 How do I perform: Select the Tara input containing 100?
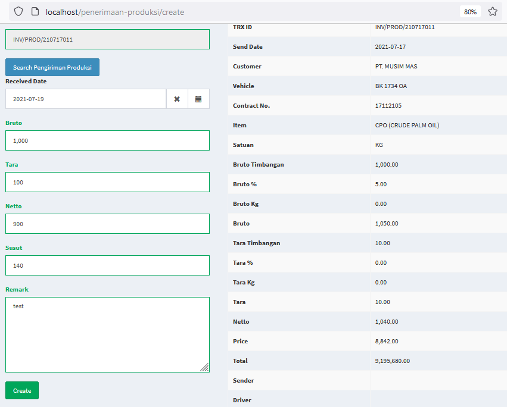(x=107, y=182)
